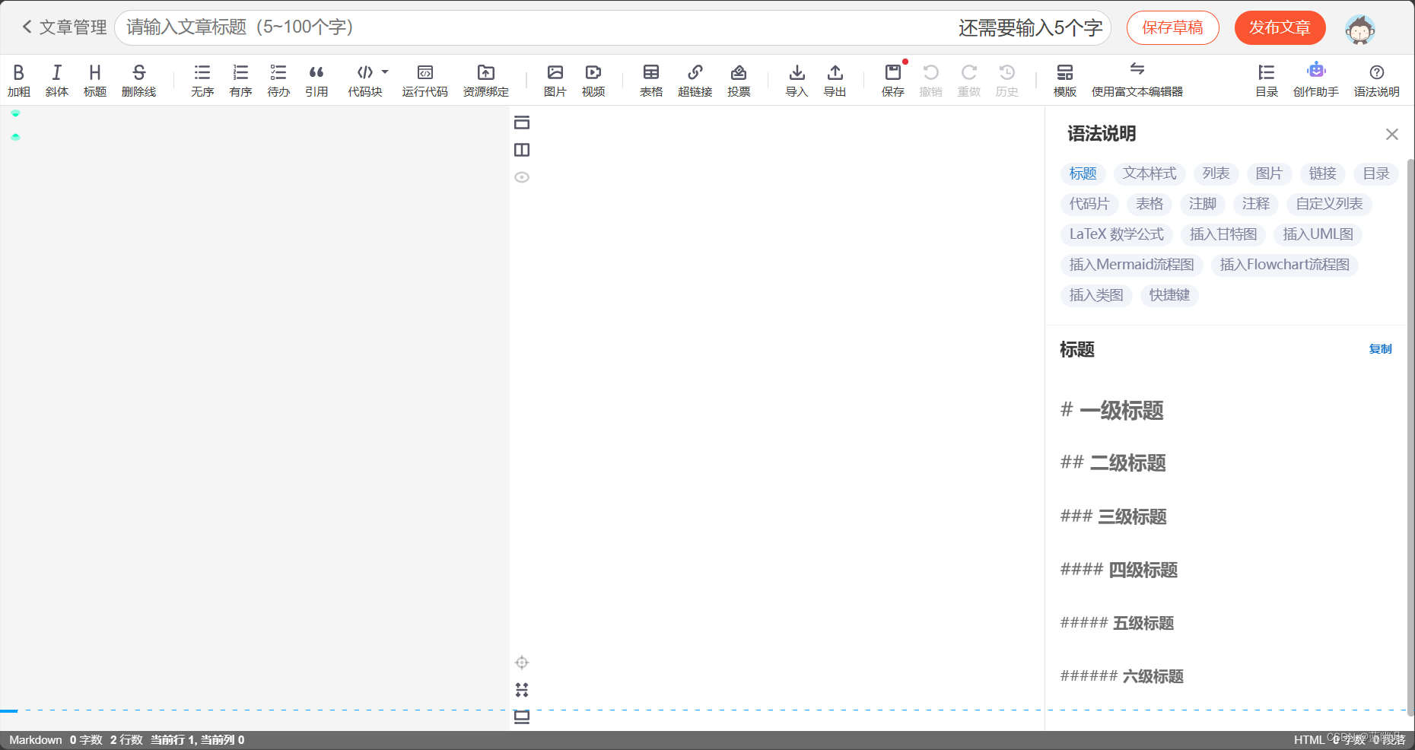Click 复制 to copy heading syntax
This screenshot has height=750, width=1415.
coord(1379,349)
